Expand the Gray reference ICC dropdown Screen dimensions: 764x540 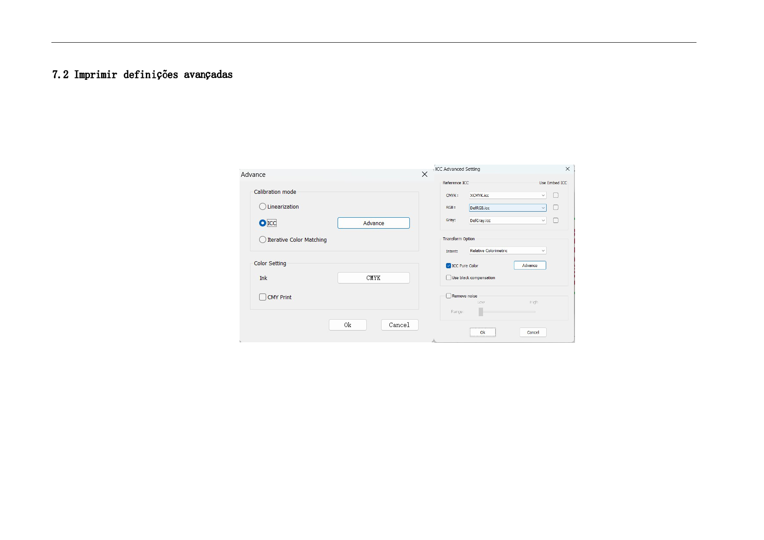[507, 220]
